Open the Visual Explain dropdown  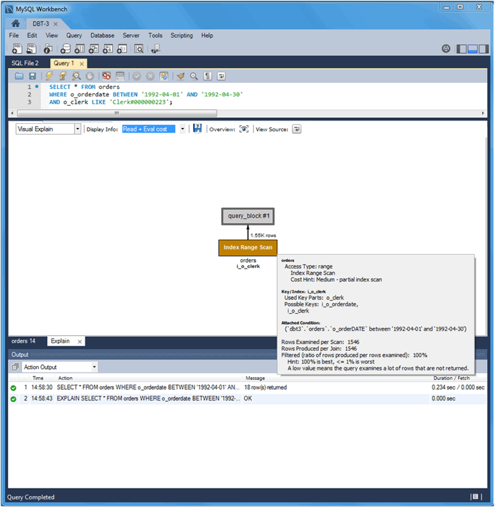click(x=48, y=129)
